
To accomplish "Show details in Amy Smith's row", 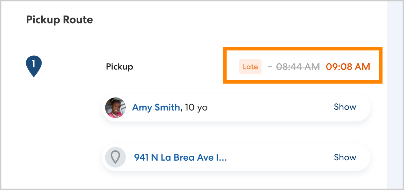I will [345, 107].
